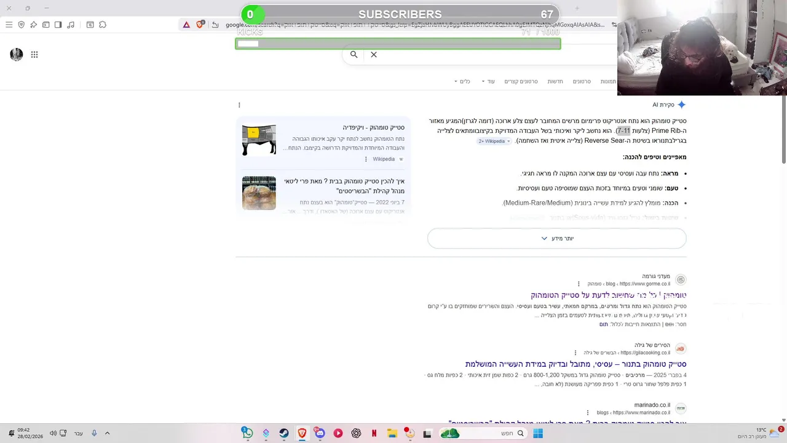Open ChatGPT from the taskbar

coord(356,433)
